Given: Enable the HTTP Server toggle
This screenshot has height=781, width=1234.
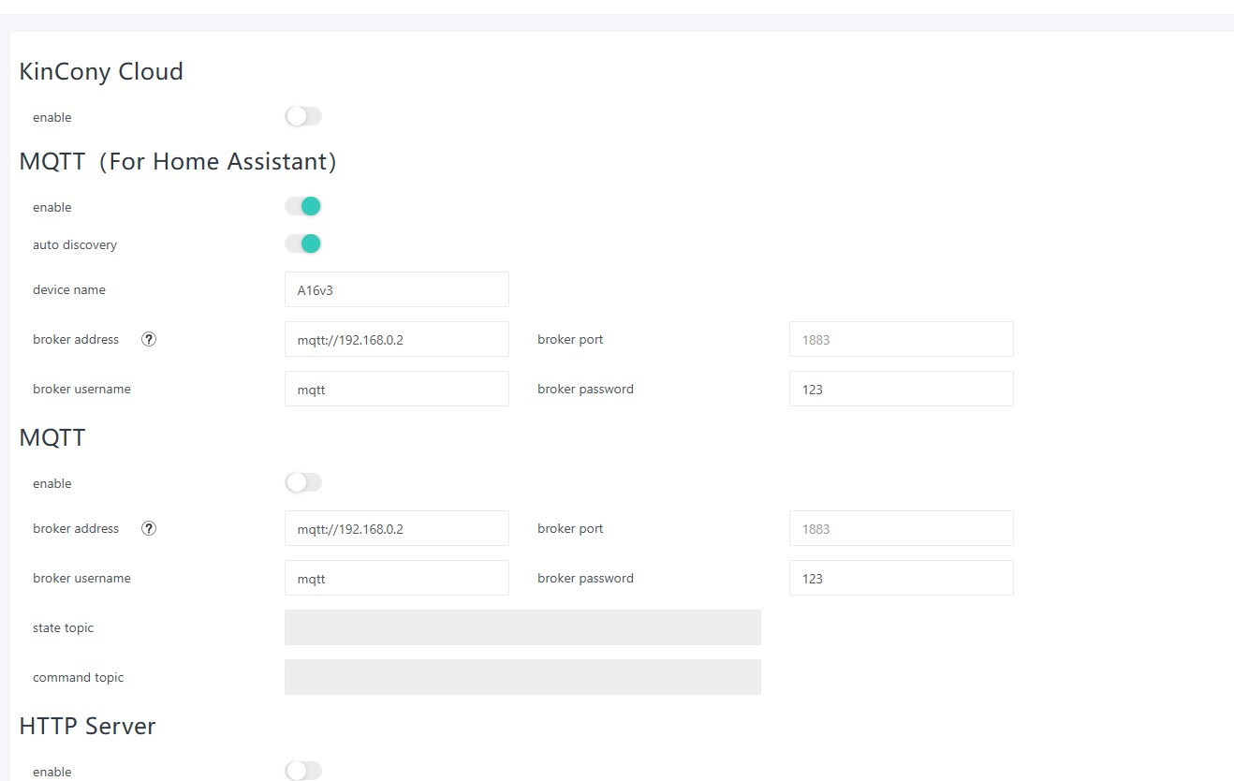Looking at the screenshot, I should [303, 771].
